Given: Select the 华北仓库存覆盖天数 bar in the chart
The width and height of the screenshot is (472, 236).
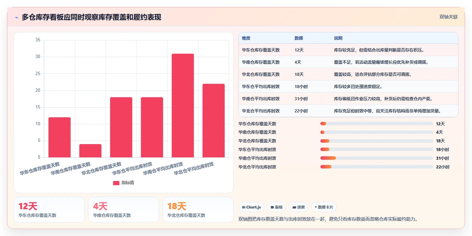Looking at the screenshot, I should [121, 127].
